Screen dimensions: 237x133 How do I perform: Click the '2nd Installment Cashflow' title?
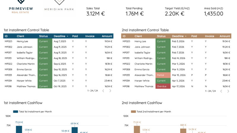click(x=142, y=103)
